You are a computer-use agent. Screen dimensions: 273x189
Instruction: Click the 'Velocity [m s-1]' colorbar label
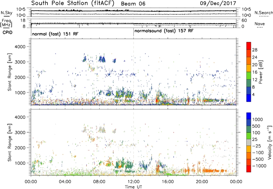click(270, 142)
